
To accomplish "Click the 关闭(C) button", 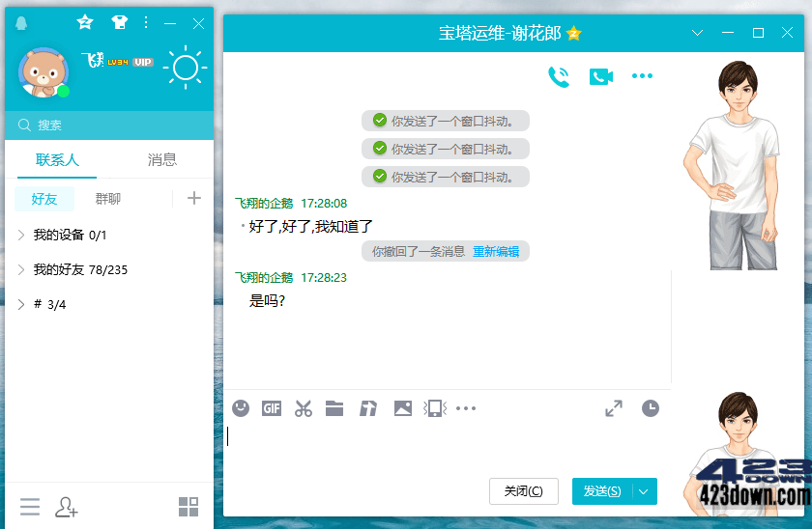I will [524, 491].
